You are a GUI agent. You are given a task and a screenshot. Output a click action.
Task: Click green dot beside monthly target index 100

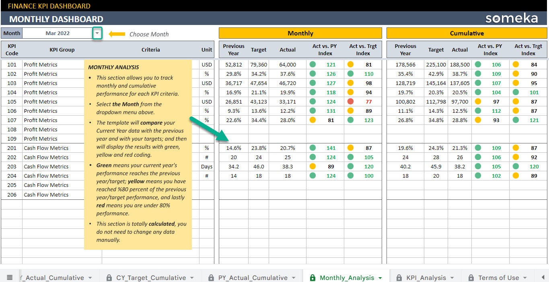350,176
